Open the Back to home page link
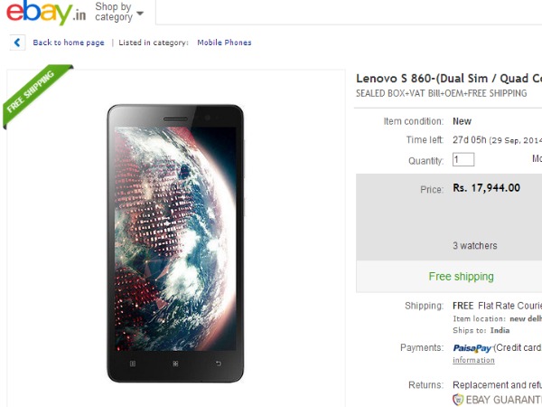542x407 pixels. point(69,43)
